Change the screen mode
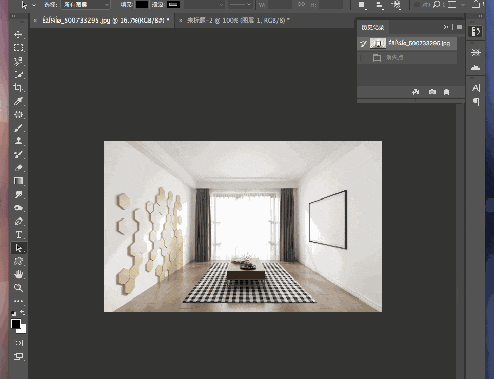494x379 pixels. pos(18,356)
